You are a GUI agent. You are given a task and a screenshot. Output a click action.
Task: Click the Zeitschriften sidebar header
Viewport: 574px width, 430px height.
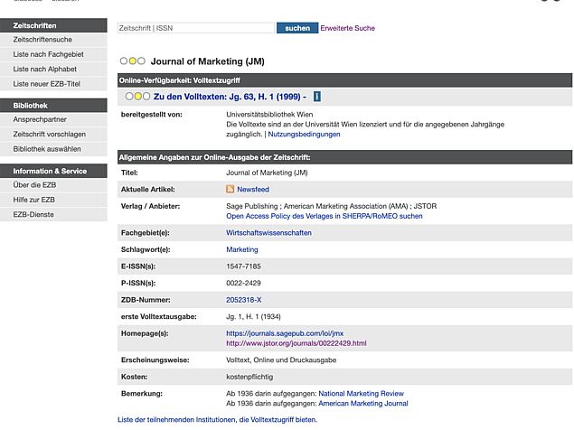(53, 25)
